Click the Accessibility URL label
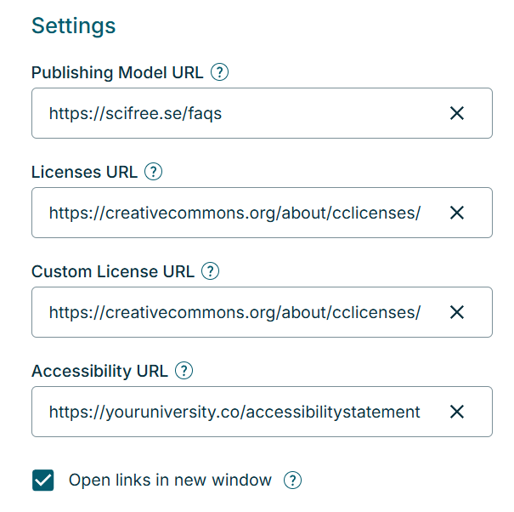Viewport: 514px width, 512px height. click(x=100, y=371)
